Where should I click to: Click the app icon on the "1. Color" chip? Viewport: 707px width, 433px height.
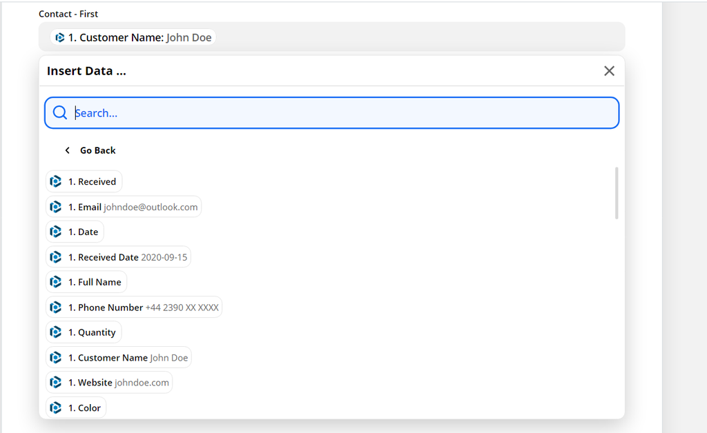point(56,407)
